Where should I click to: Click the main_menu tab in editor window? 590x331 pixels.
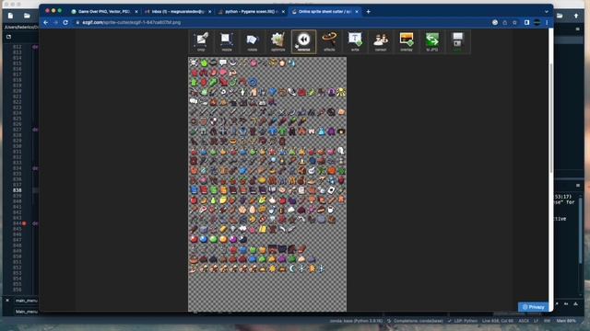(26, 301)
